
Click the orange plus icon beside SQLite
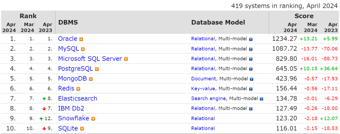[x=82, y=129]
